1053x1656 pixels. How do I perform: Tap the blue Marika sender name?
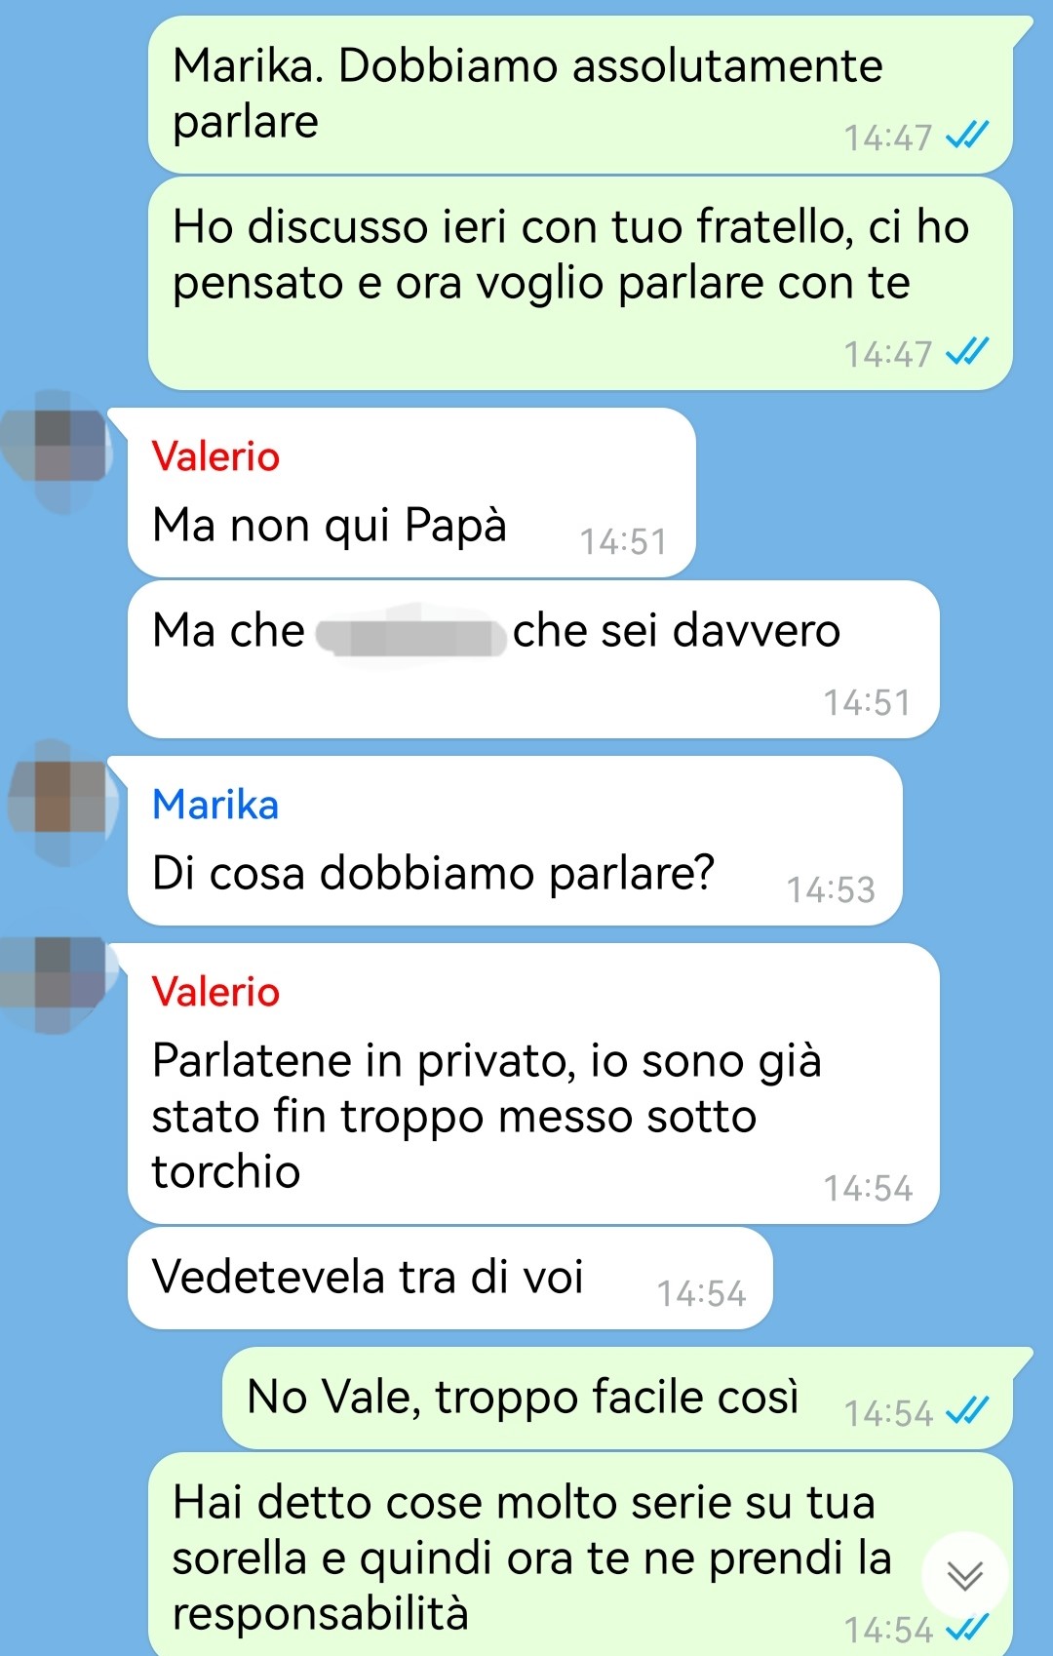pyautogui.click(x=215, y=805)
